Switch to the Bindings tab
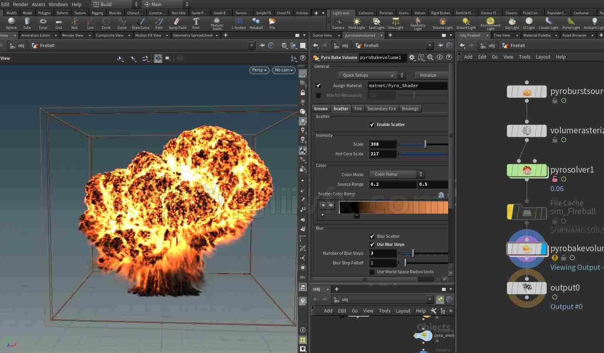Screen dimensions: 604x353 [410, 109]
